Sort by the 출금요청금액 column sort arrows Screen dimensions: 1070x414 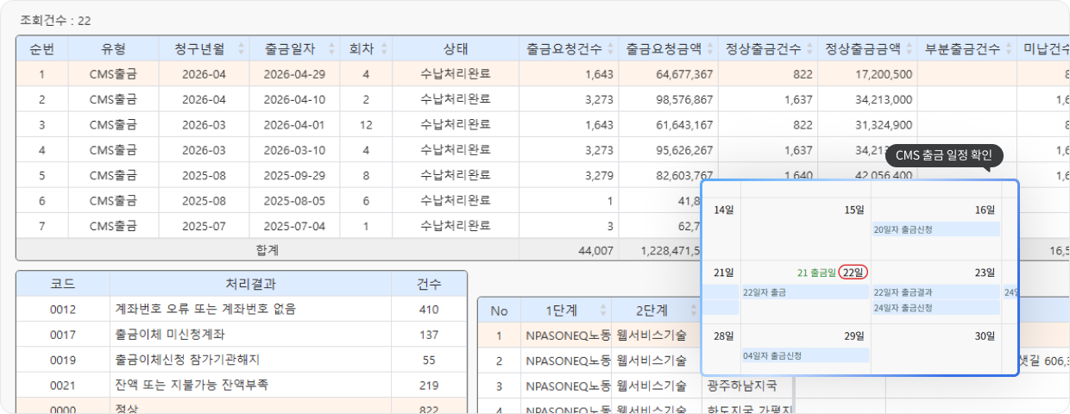tap(709, 49)
